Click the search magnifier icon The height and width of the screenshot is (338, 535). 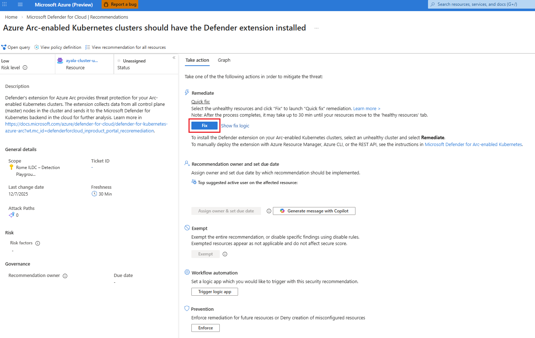pos(433,4)
